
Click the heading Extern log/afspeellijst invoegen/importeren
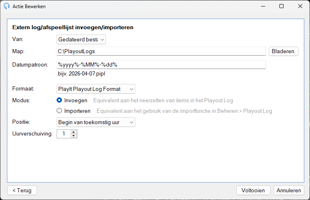point(73,27)
